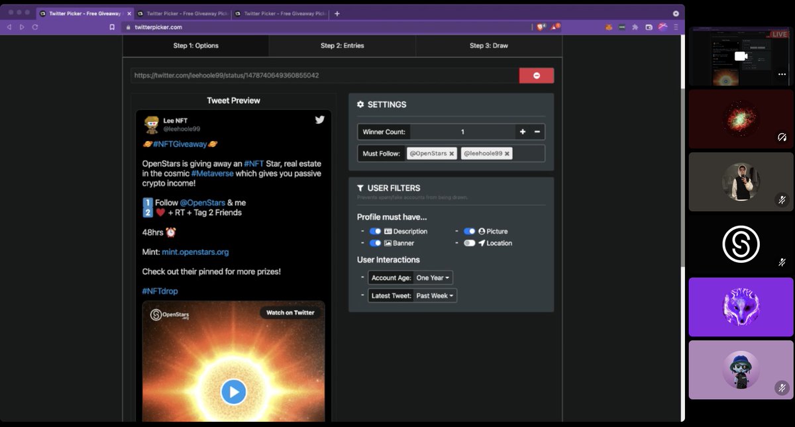Remove the @leehoole99 tag from Must Follow
This screenshot has width=795, height=427.
click(x=507, y=154)
